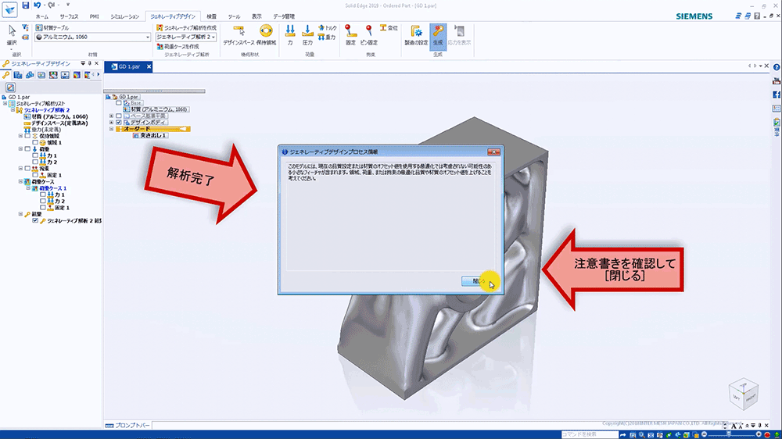The width and height of the screenshot is (782, 439).
Task: Collapse the 荷重ケース node
Action: coord(21,182)
